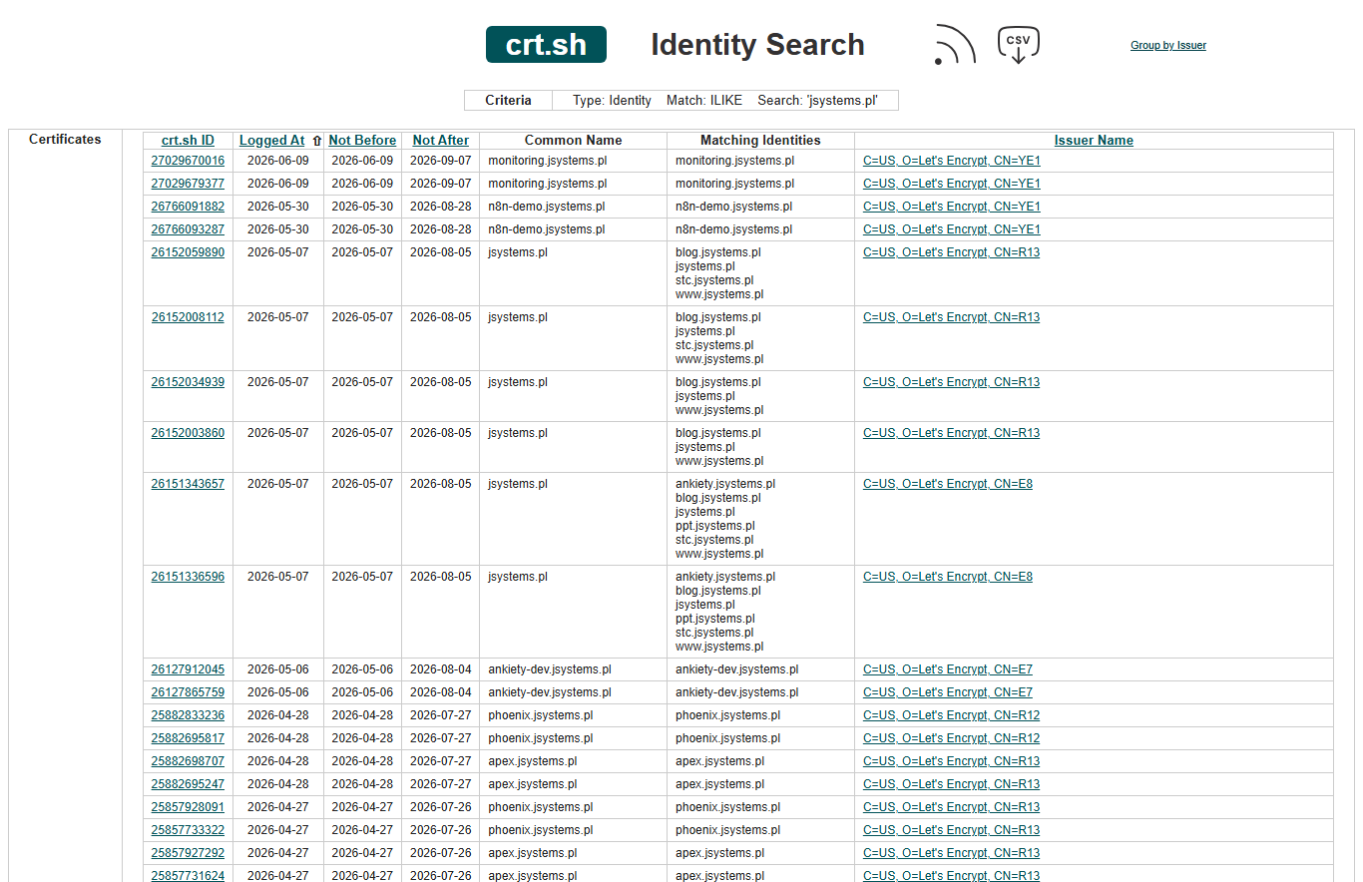This screenshot has height=882, width=1363.
Task: Open CN=R13 issuer link for 25882698707
Action: pyautogui.click(x=951, y=761)
